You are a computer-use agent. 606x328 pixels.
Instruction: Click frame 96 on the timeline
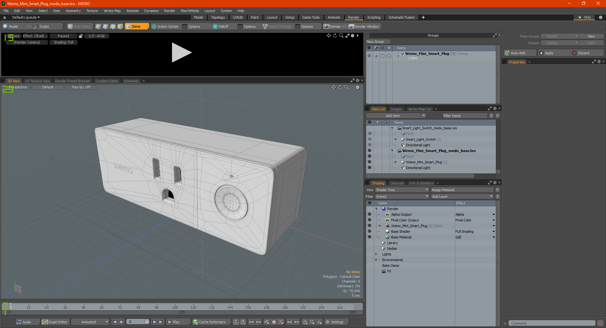(x=157, y=307)
